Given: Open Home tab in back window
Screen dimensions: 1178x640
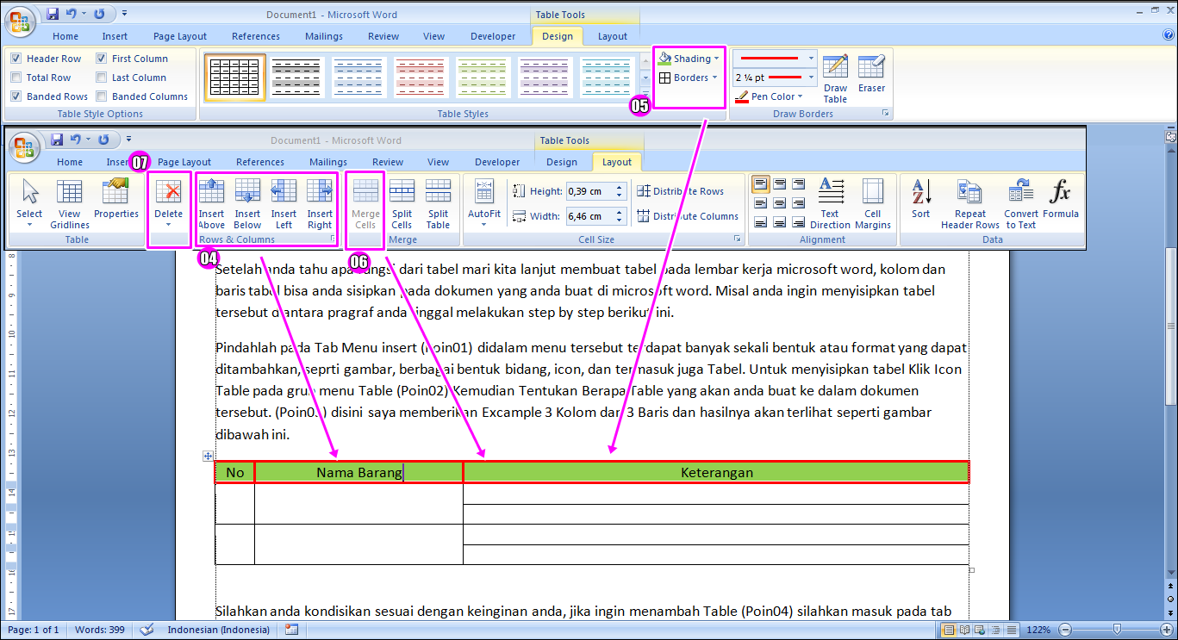Looking at the screenshot, I should click(x=65, y=36).
